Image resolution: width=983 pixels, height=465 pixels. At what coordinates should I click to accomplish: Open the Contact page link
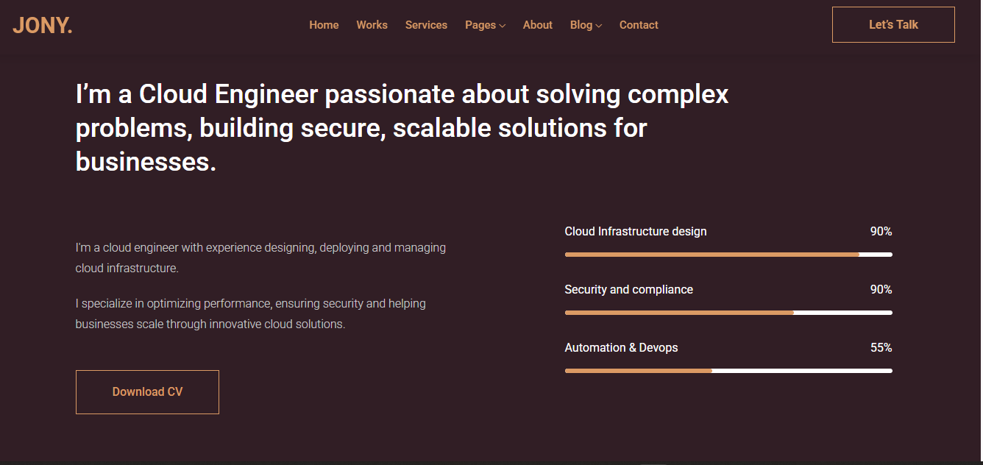639,25
